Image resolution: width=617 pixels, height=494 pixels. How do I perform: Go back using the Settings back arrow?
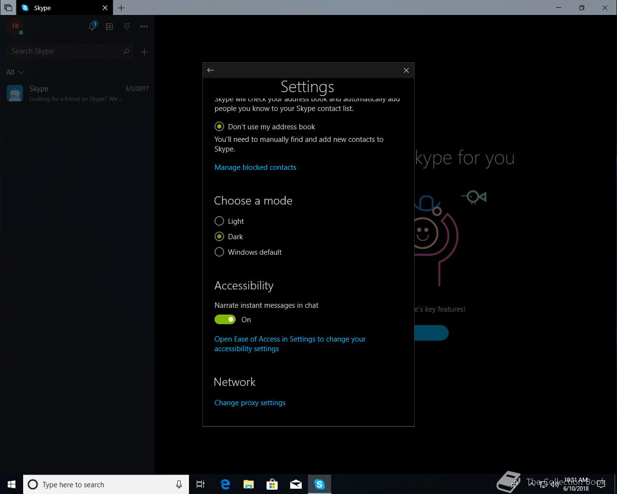point(211,70)
